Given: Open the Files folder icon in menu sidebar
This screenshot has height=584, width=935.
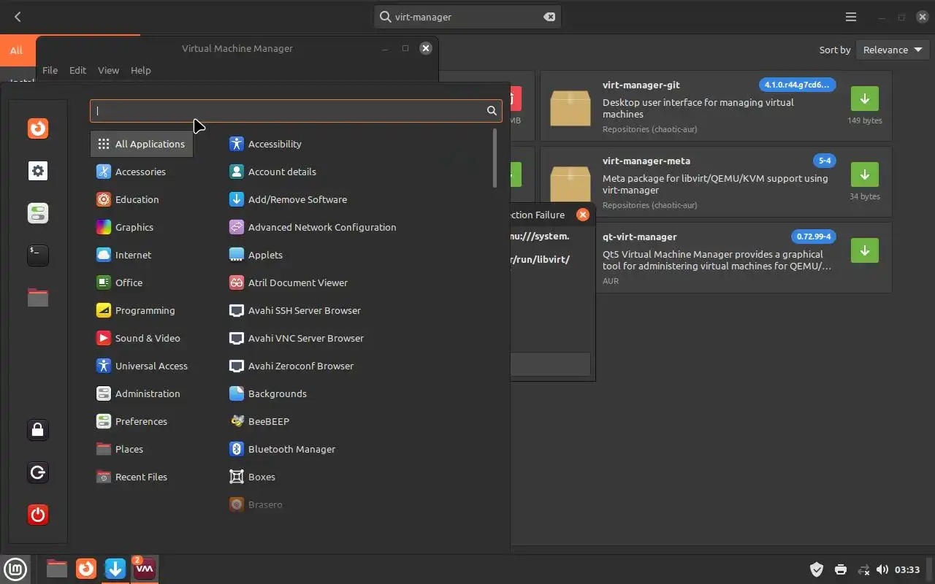Looking at the screenshot, I should (x=38, y=297).
